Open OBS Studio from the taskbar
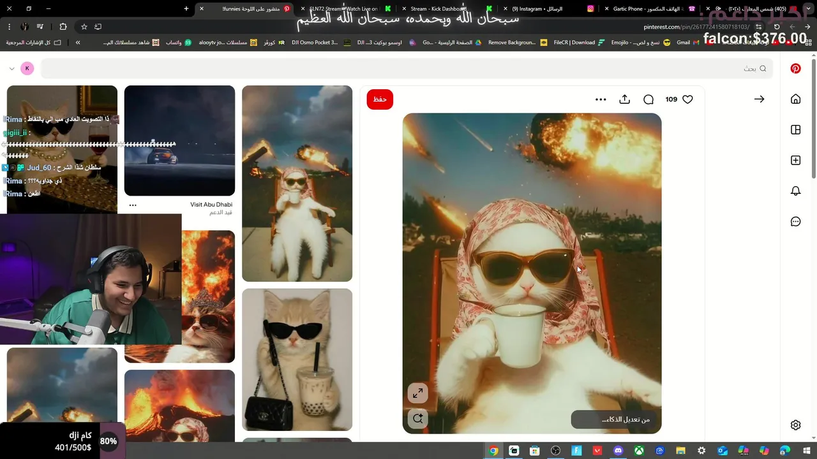 [x=555, y=451]
